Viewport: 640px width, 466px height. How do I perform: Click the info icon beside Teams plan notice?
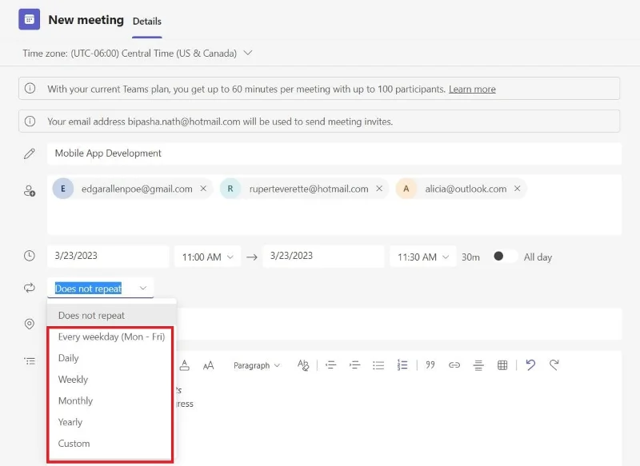click(30, 88)
